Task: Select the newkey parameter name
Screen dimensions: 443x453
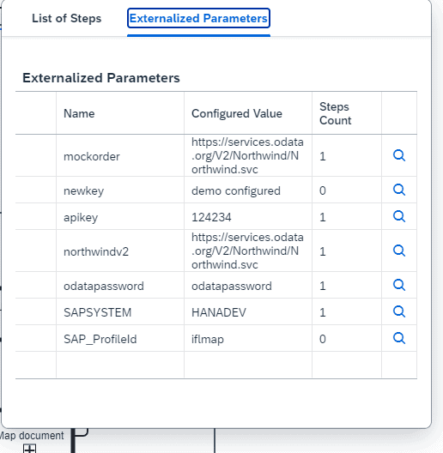Action: pos(83,191)
